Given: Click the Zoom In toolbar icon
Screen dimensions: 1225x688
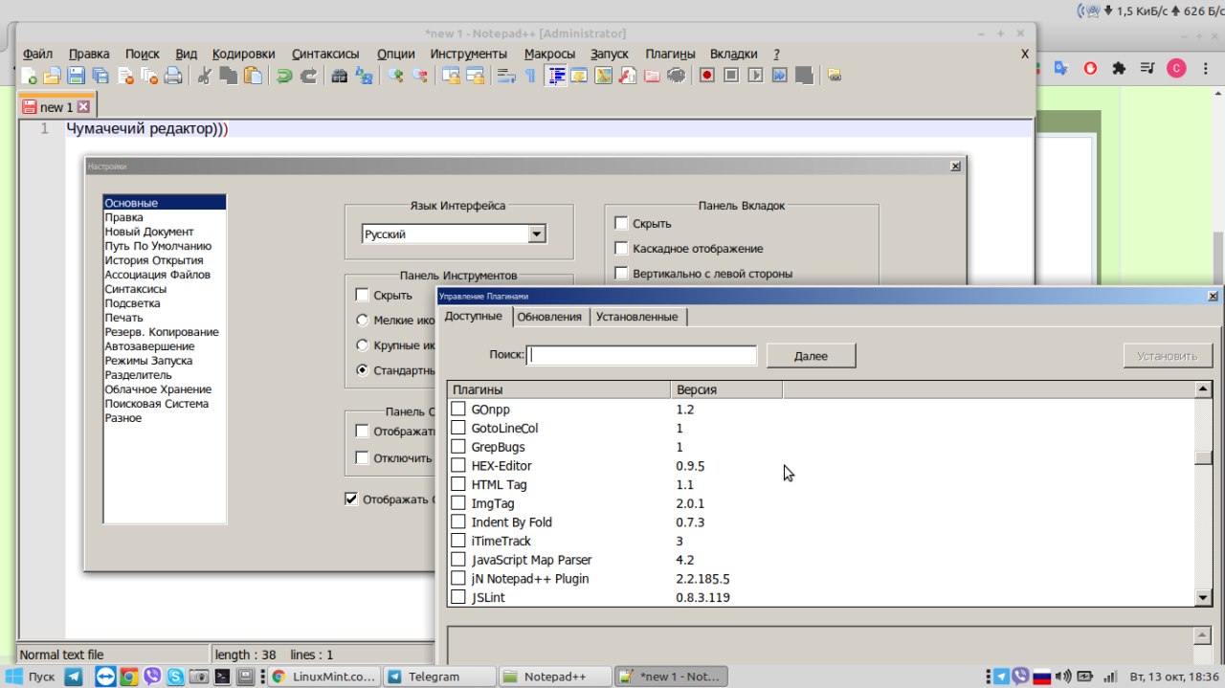Looking at the screenshot, I should [395, 76].
